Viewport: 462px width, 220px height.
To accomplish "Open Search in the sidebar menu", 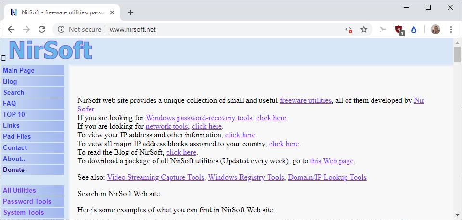I will [32, 92].
